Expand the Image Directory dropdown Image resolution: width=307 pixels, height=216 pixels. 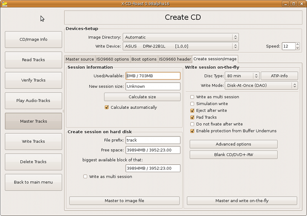181,37
